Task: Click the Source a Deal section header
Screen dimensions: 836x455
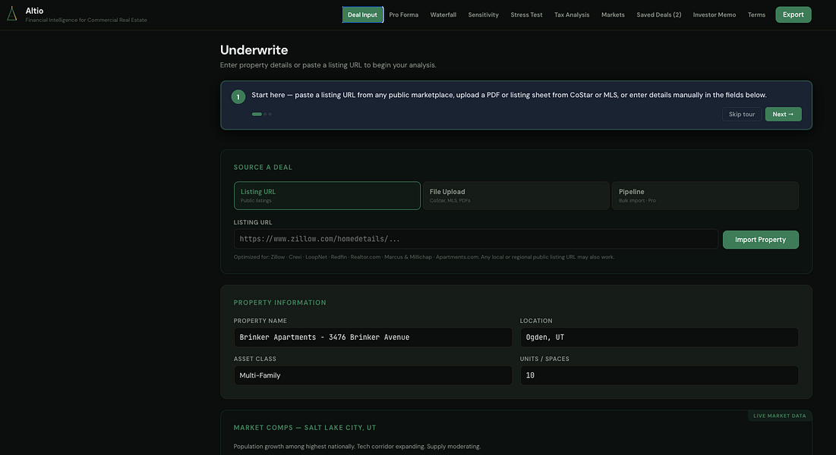Action: (x=263, y=168)
